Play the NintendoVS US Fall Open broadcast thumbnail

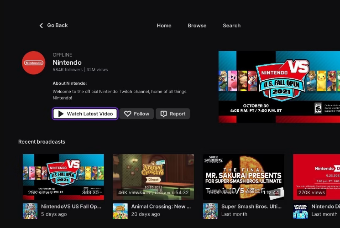[63, 177]
